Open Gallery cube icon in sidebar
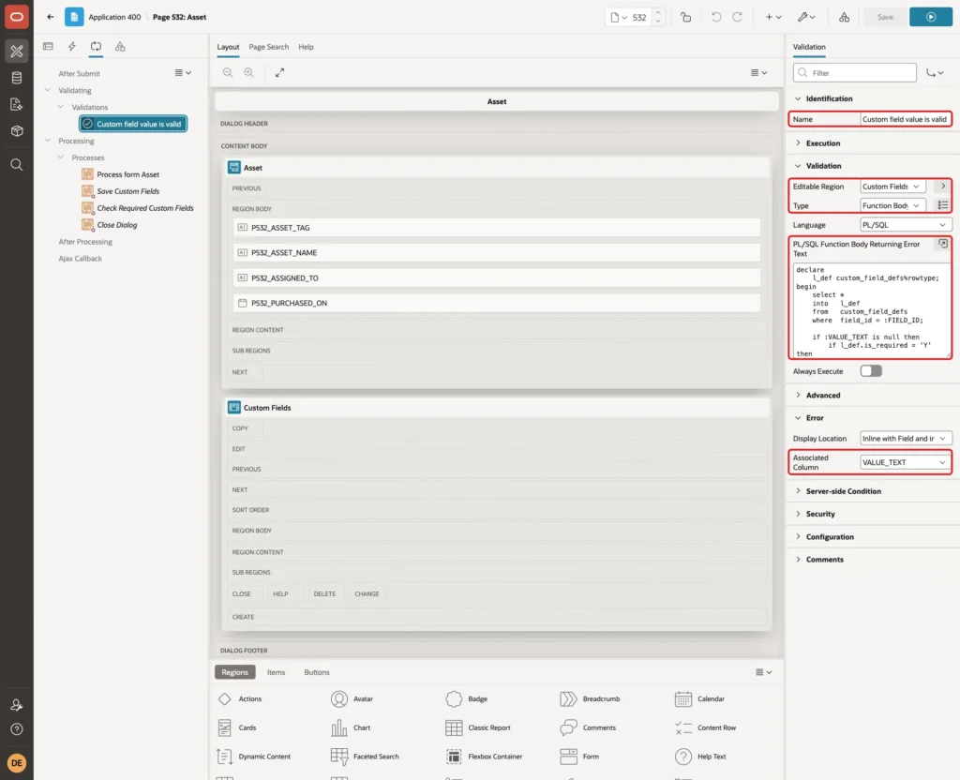 click(17, 130)
